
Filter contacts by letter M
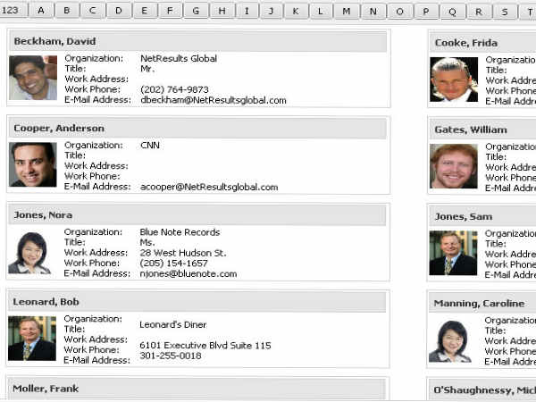pyautogui.click(x=347, y=12)
